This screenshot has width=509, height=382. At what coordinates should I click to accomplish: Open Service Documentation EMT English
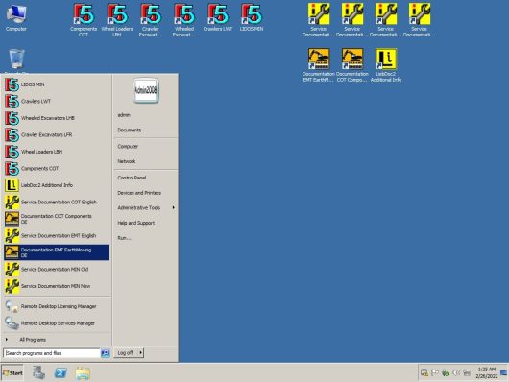pos(57,235)
